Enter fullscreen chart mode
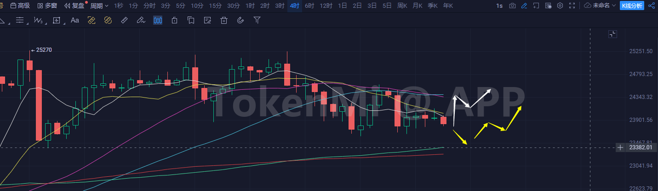Screen dimensions: 658x191 point(572,6)
